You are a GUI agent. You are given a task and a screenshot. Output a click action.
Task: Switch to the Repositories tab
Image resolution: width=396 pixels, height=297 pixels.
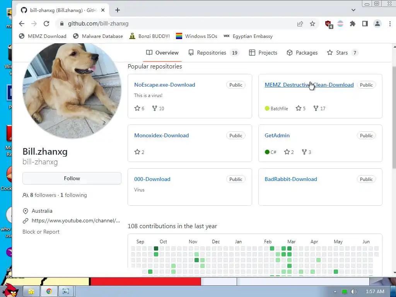tap(213, 53)
